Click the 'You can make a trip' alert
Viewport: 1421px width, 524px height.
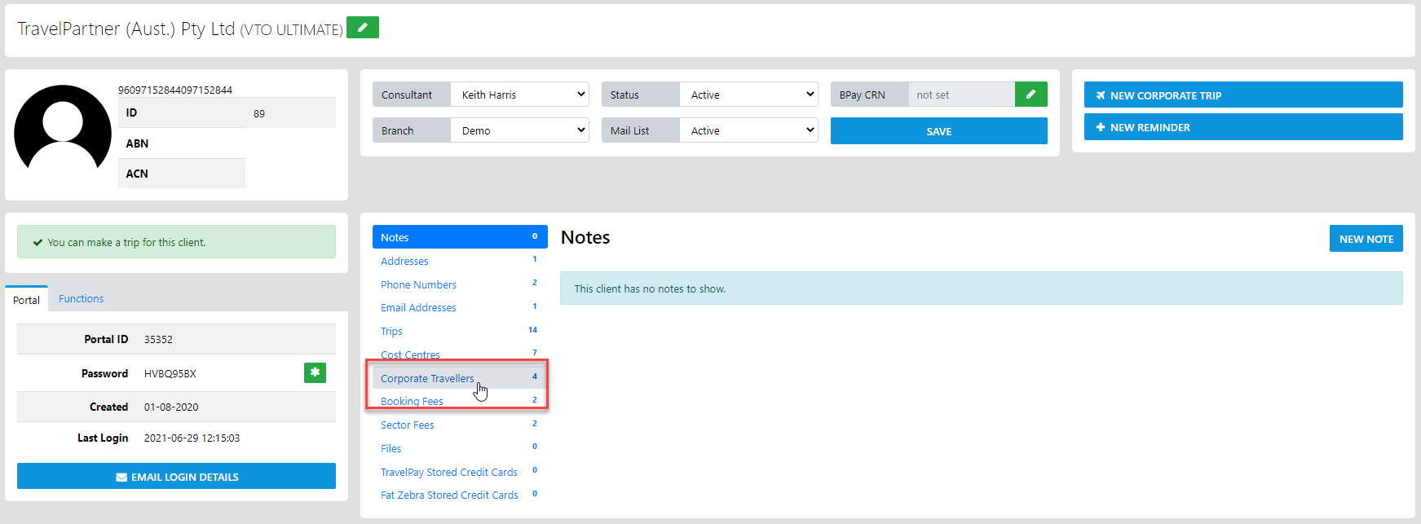[176, 242]
